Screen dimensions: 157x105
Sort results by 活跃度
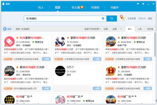[150, 29]
